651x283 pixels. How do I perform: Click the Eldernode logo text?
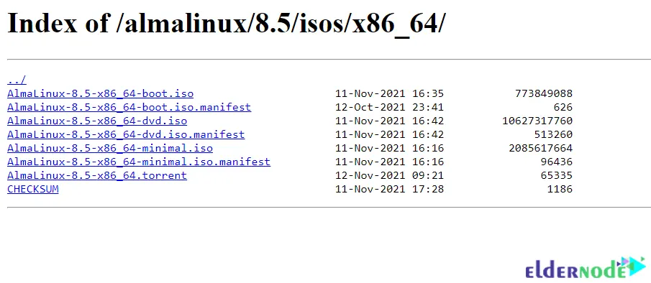[x=575, y=272]
